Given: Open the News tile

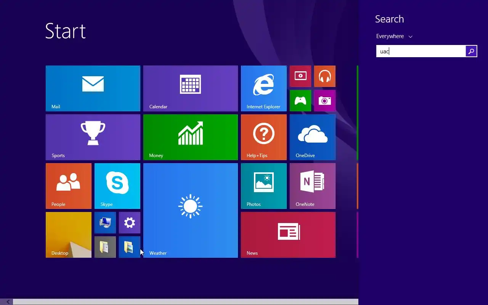Looking at the screenshot, I should tap(288, 235).
